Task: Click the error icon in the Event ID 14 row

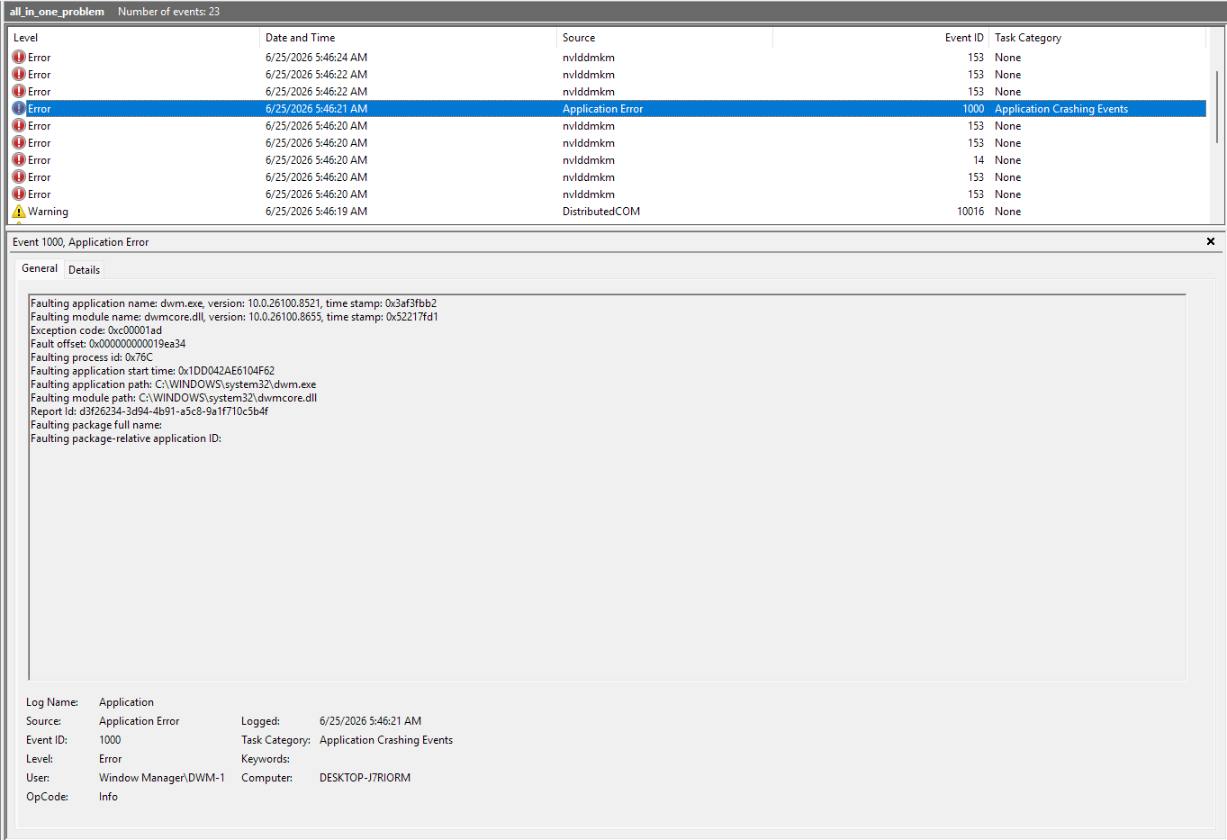Action: tap(19, 159)
